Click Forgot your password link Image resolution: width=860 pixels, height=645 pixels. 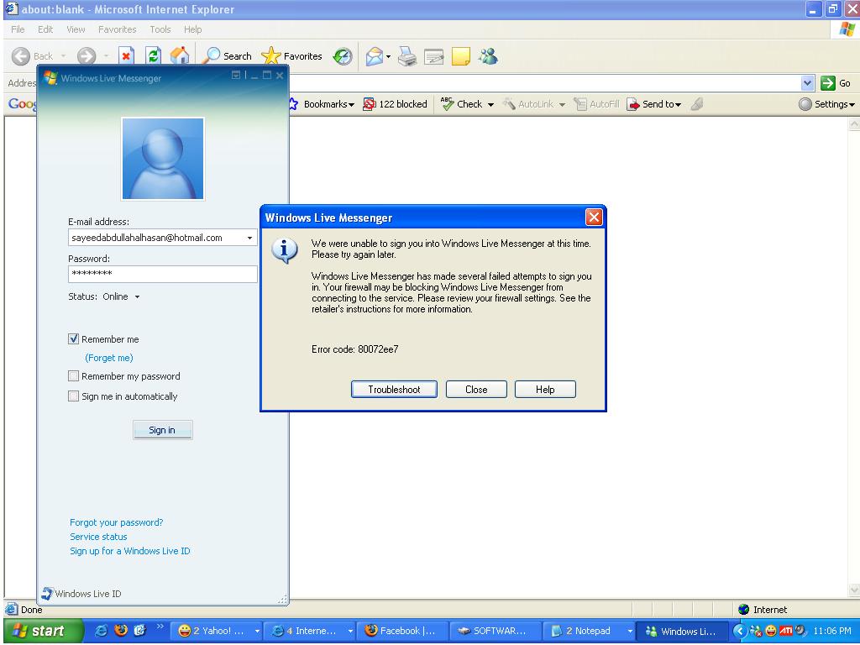coord(116,522)
